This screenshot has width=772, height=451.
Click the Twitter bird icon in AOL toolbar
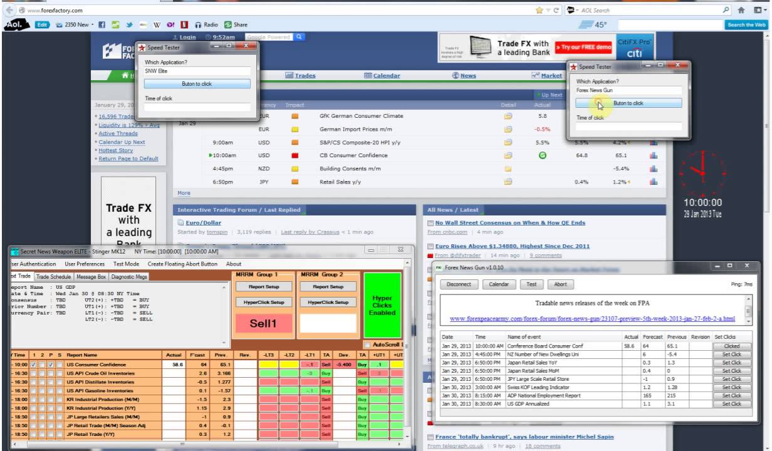128,25
